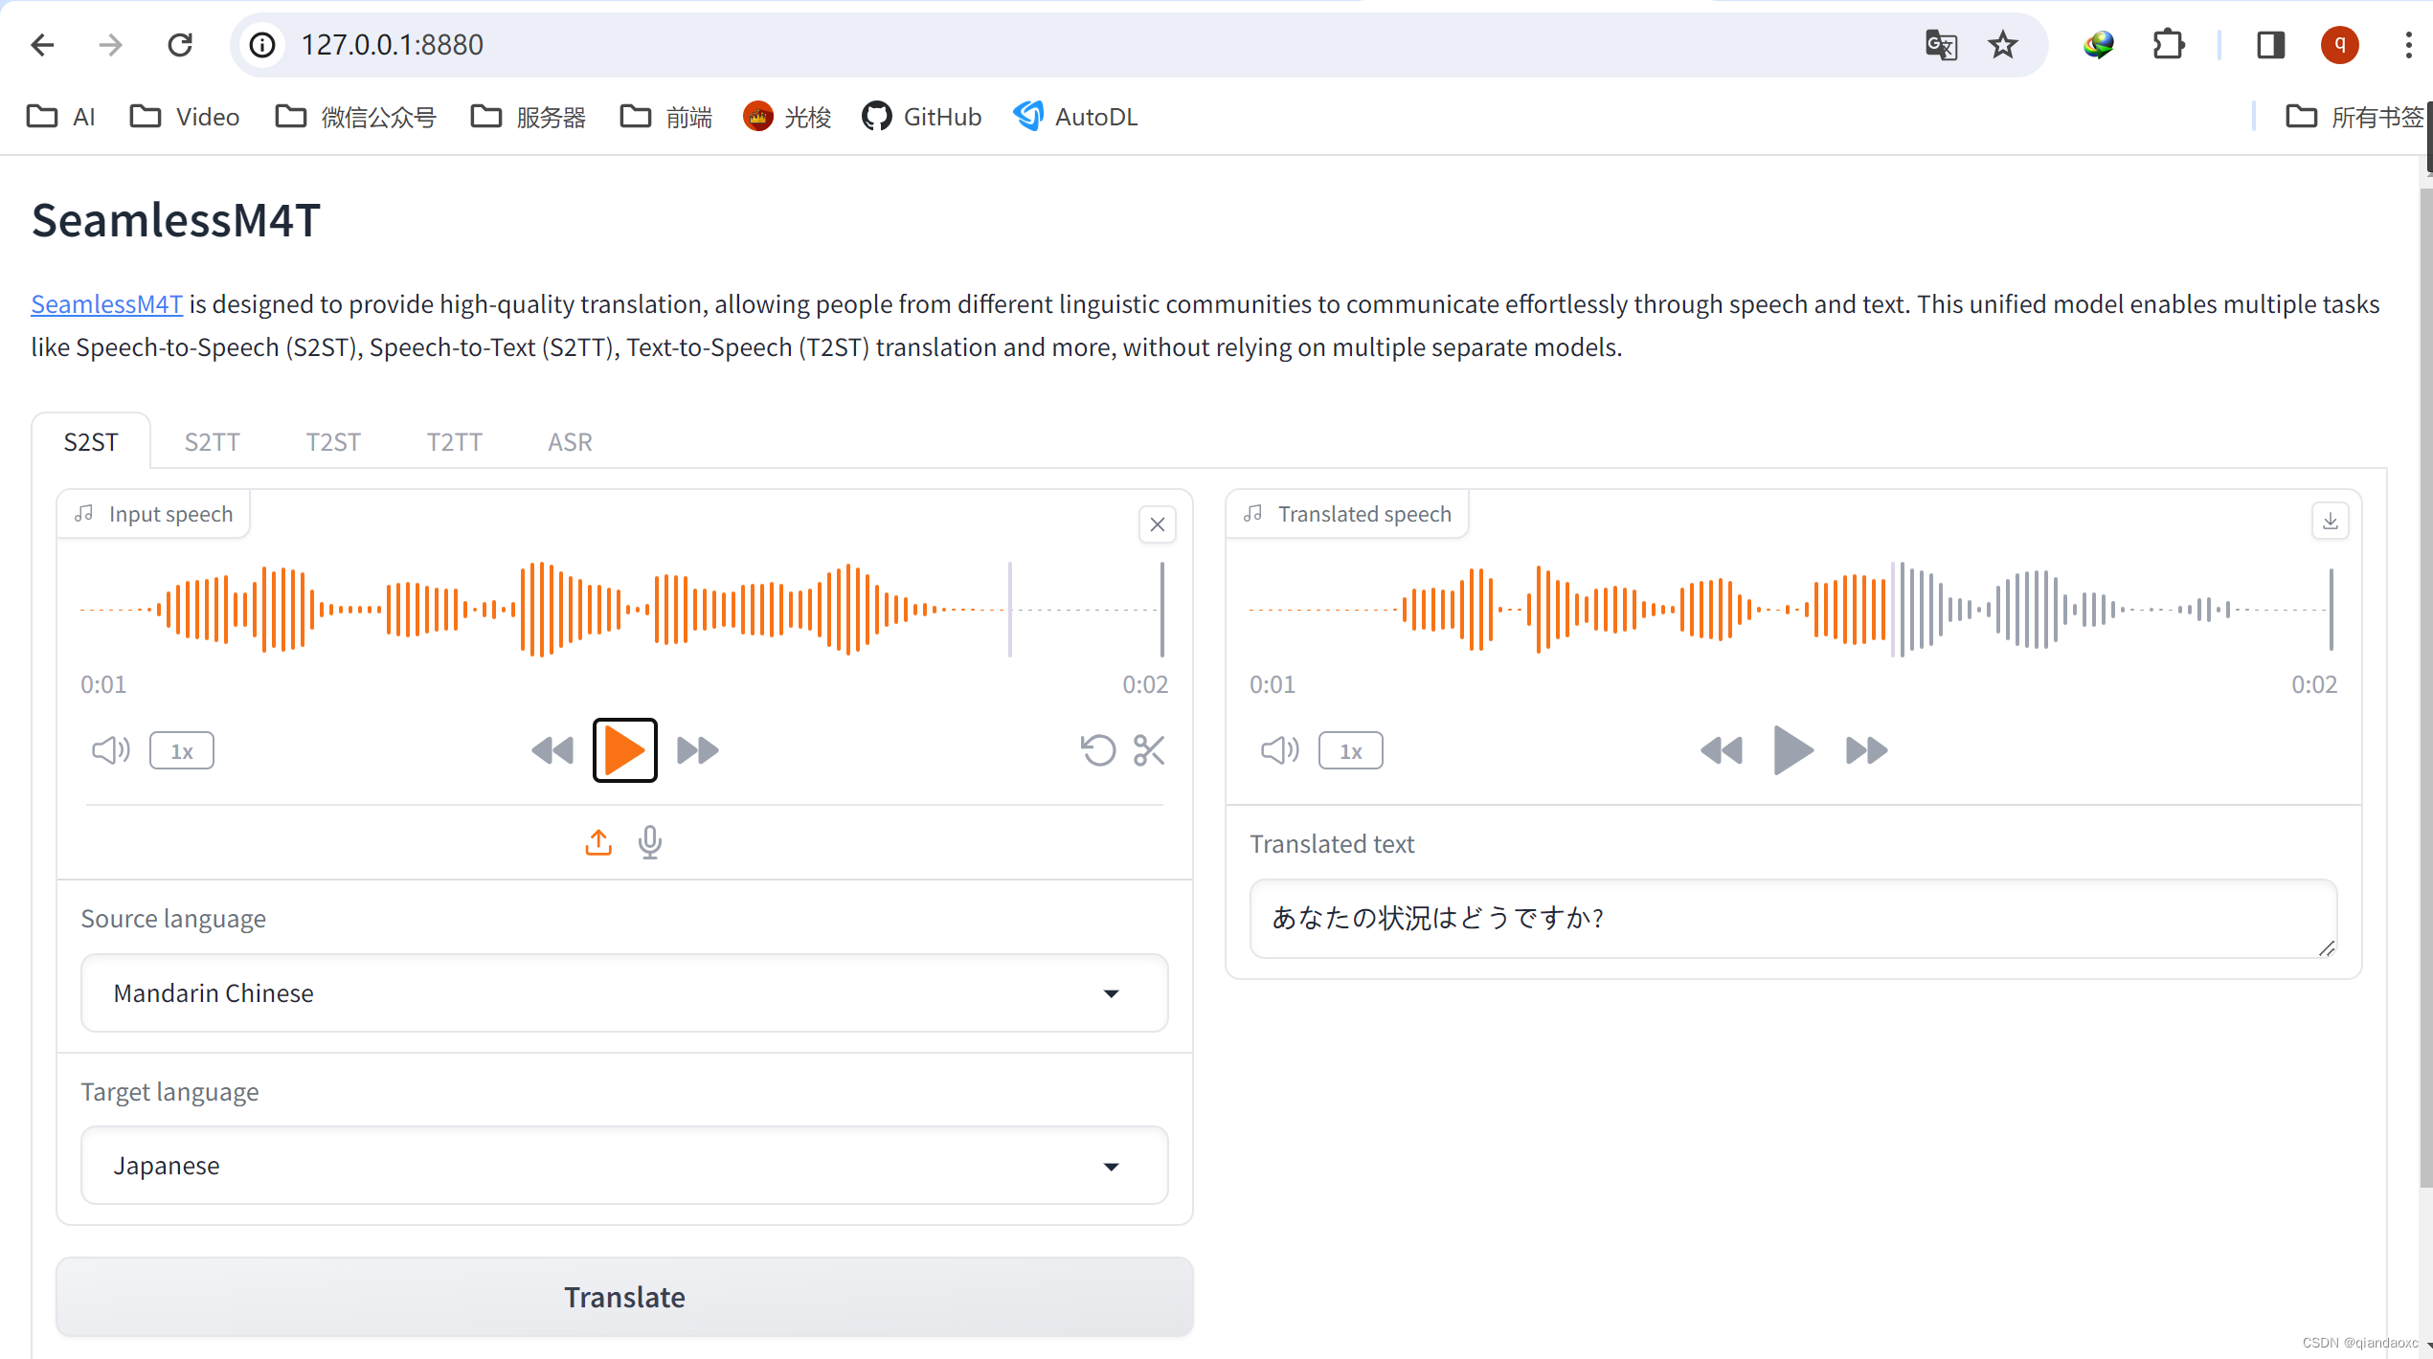Download the translated speech
2433x1359 pixels.
pos(2330,522)
